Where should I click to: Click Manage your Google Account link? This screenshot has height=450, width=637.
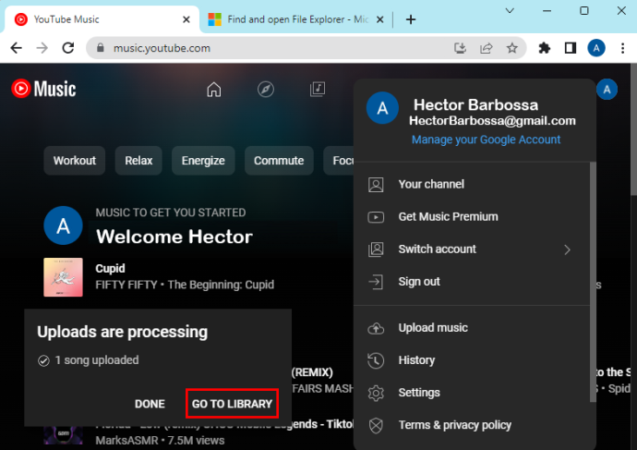point(486,140)
